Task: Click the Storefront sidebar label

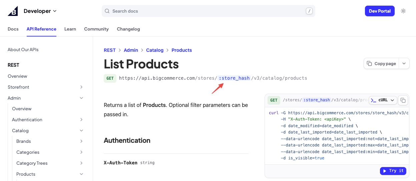Action: pyautogui.click(x=18, y=87)
